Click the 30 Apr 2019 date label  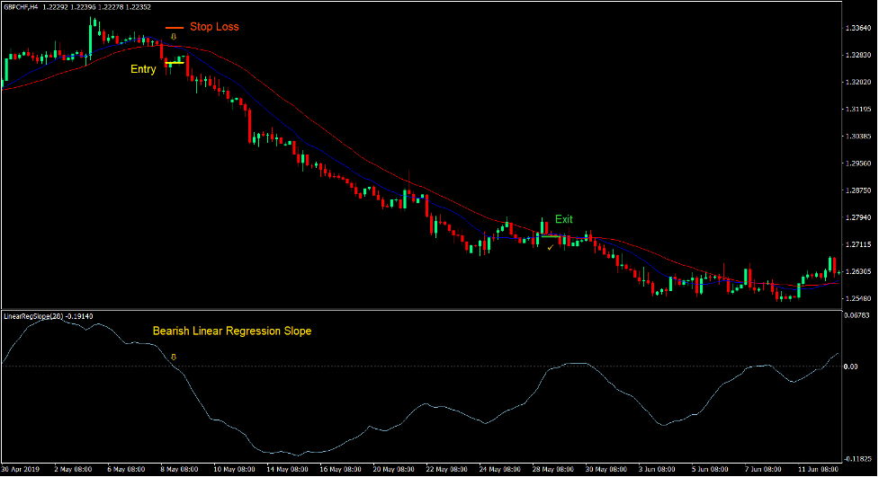[22, 470]
